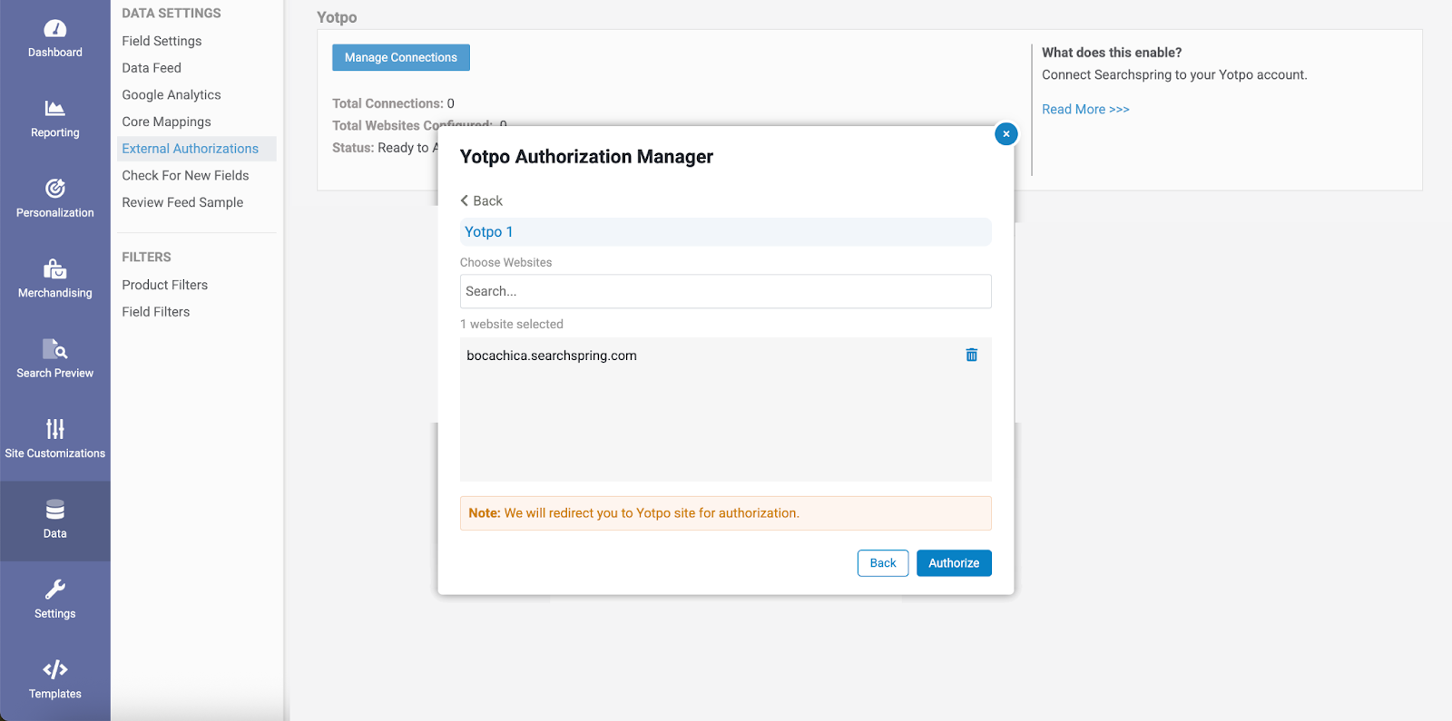Open Product Filters menu item
The width and height of the screenshot is (1452, 721).
click(164, 285)
